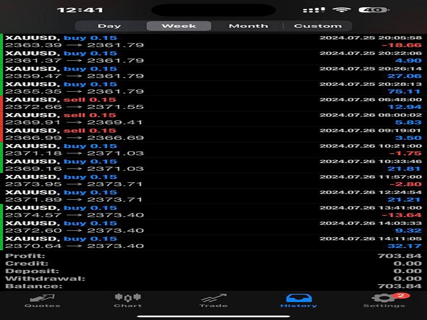Tap the Profit total 703.84
This screenshot has width=427, height=320.
coord(400,256)
